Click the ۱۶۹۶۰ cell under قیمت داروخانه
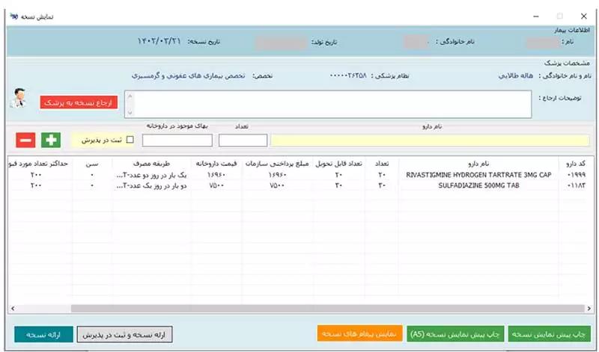Screen dimensions: 599x352 tap(216, 175)
